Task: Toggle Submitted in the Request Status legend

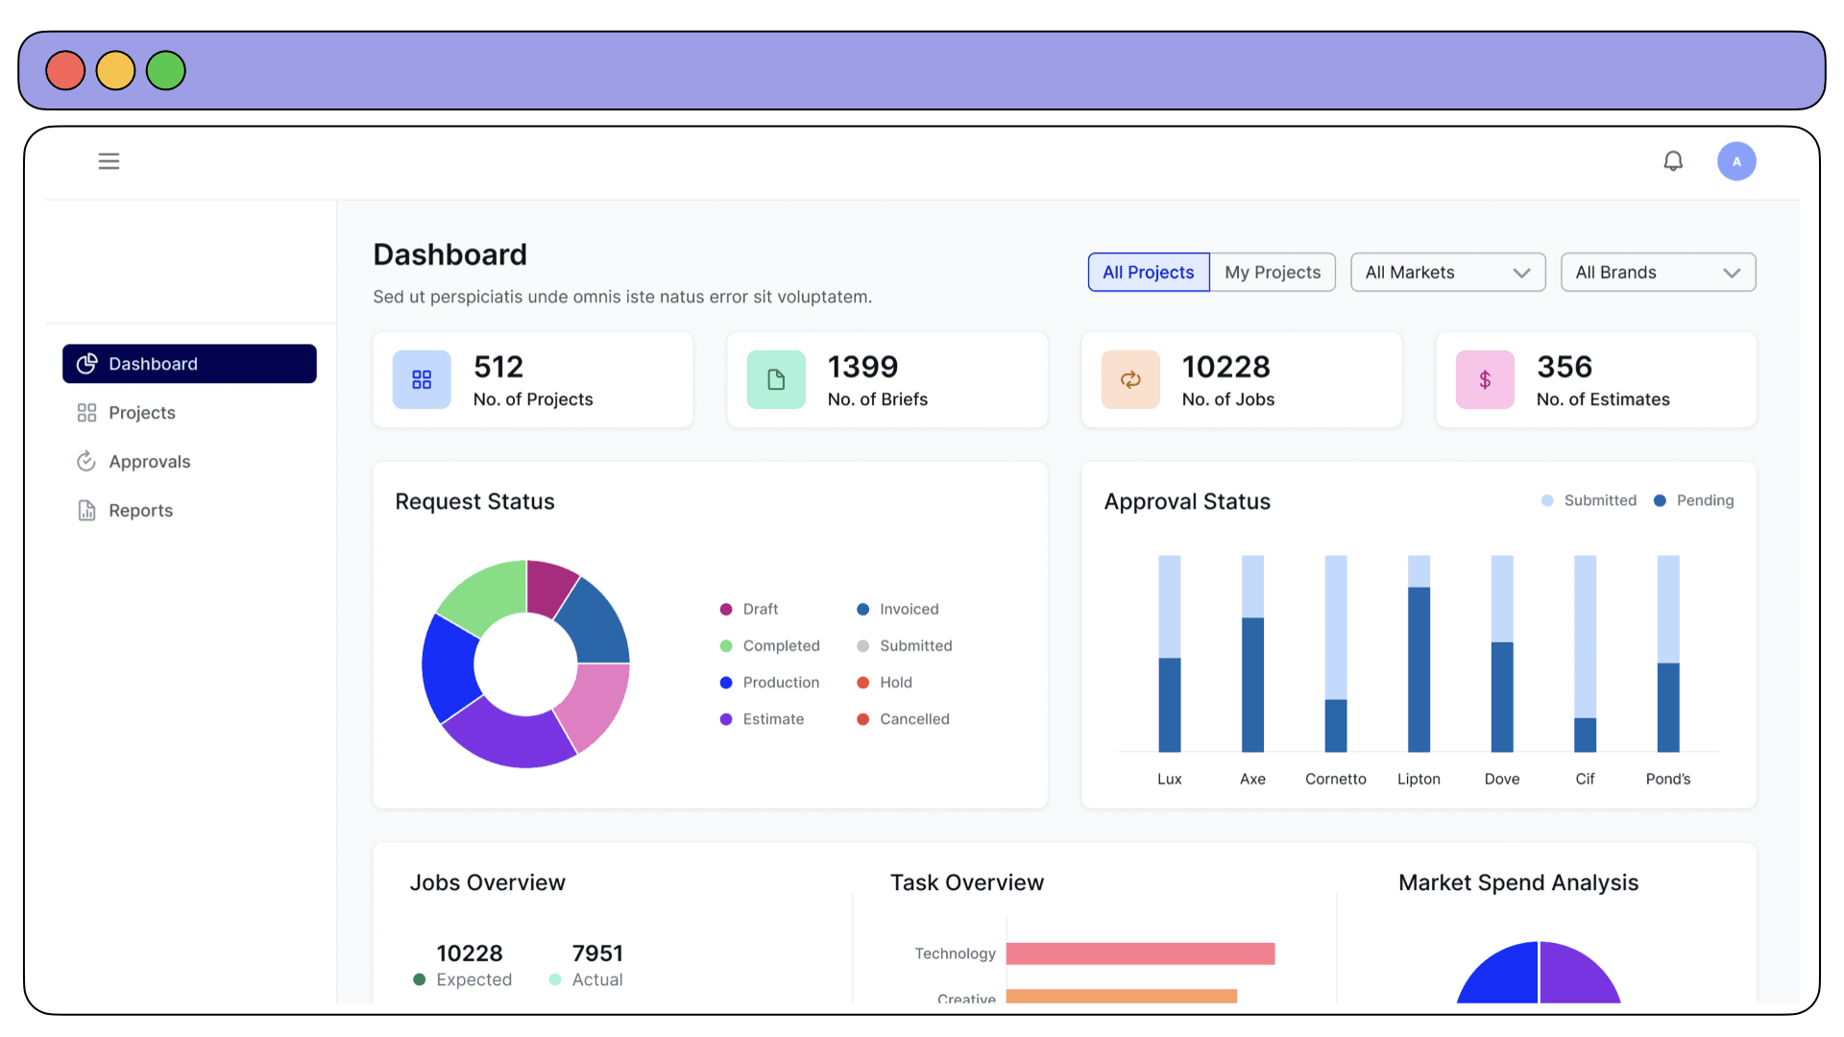Action: coord(904,646)
